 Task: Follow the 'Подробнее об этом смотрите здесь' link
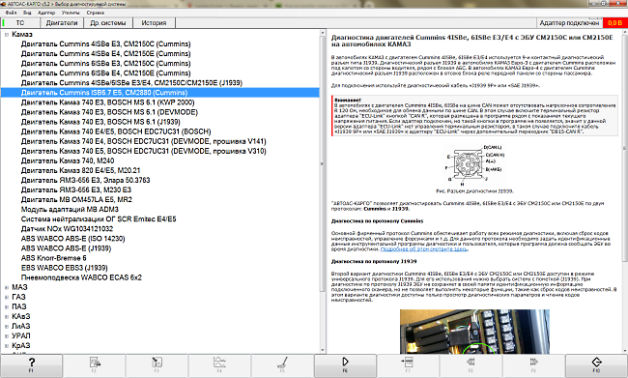(x=424, y=248)
